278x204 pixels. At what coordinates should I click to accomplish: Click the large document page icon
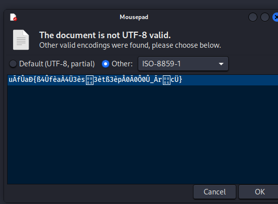[21, 40]
